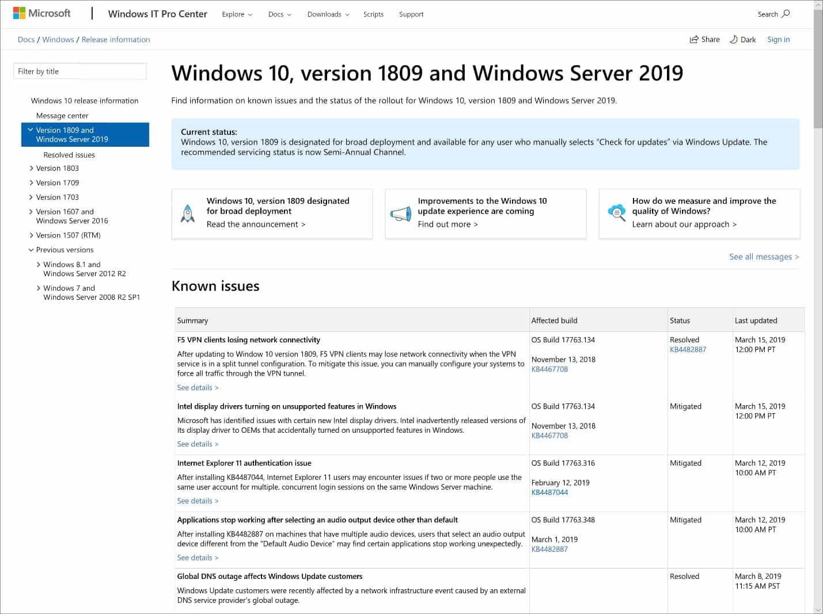This screenshot has width=823, height=614.
Task: Click the Dark mode brush icon
Action: click(x=734, y=39)
